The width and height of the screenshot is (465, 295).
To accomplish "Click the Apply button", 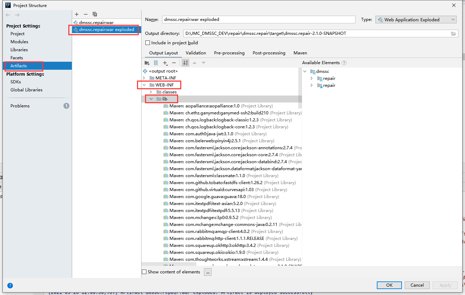I will click(445, 285).
